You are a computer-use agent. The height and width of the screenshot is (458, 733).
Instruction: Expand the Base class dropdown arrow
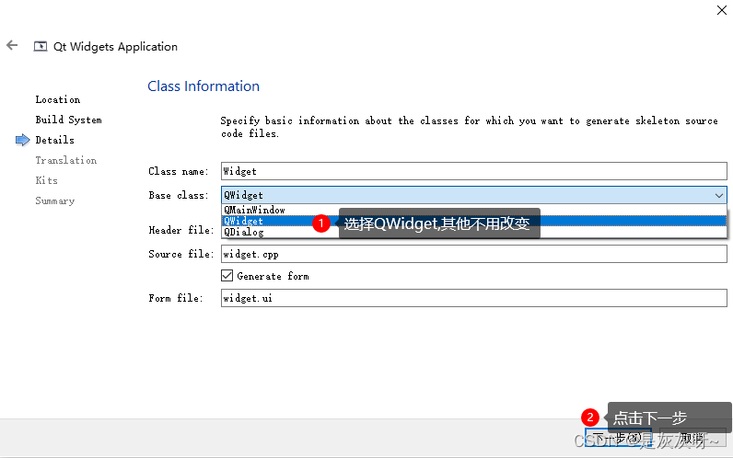pyautogui.click(x=718, y=195)
